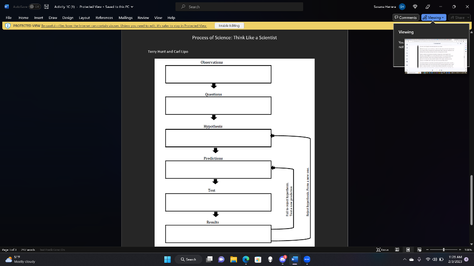Viewport: 474px width, 266px height.
Task: Click the pen coming-soon features icon
Action: (428, 6)
